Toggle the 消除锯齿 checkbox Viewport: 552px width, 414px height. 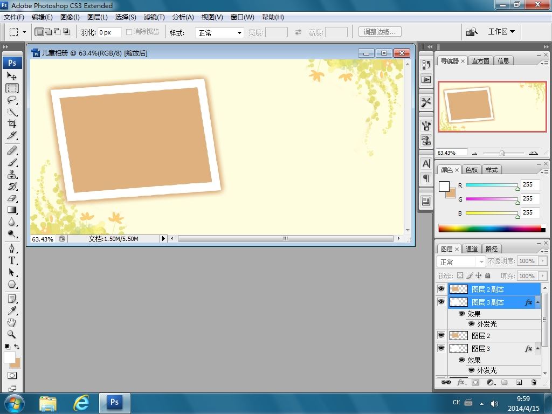[x=129, y=32]
